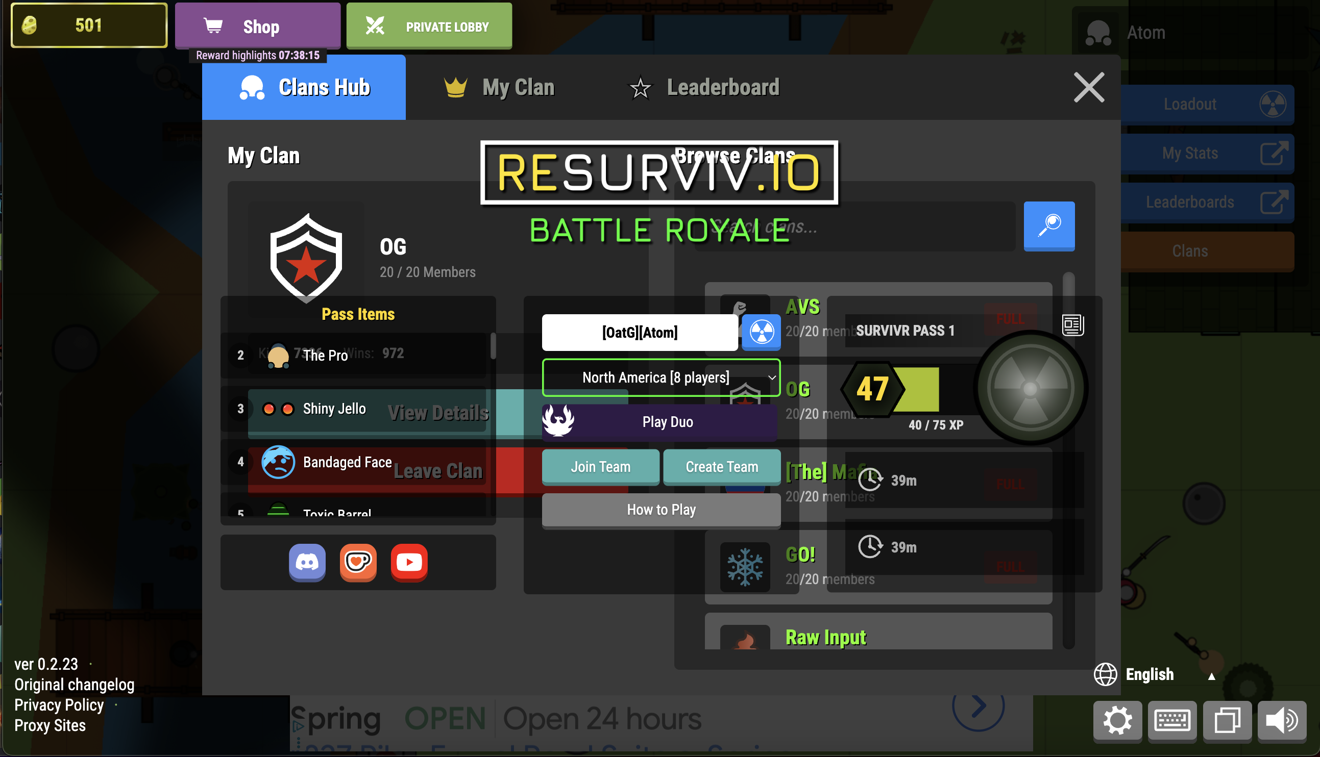Click the Join Team button
The width and height of the screenshot is (1320, 757).
click(600, 467)
